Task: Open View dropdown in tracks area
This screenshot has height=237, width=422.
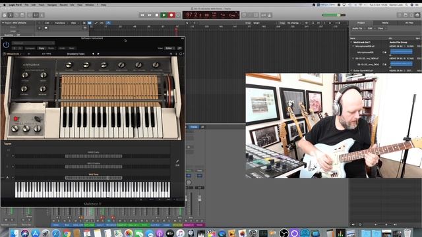Action: click(74, 23)
